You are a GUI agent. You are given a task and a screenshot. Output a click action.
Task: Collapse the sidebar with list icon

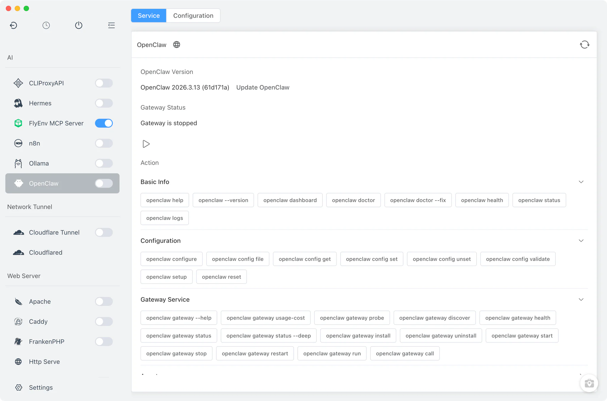[x=111, y=25]
